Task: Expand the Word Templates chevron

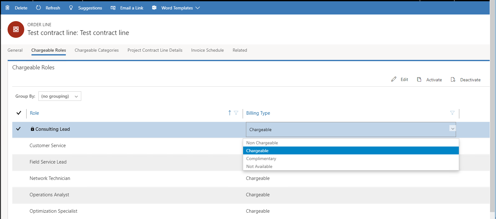Action: click(x=197, y=8)
